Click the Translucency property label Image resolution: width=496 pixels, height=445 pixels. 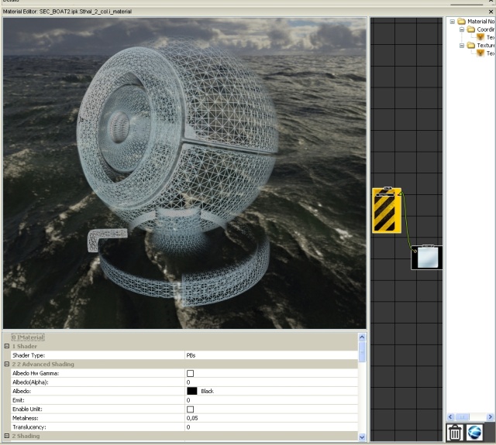[29, 427]
